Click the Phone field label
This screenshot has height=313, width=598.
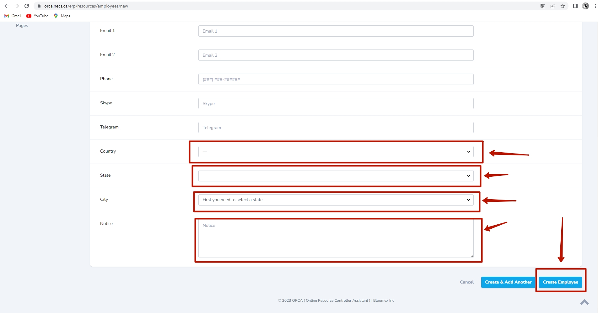click(106, 79)
